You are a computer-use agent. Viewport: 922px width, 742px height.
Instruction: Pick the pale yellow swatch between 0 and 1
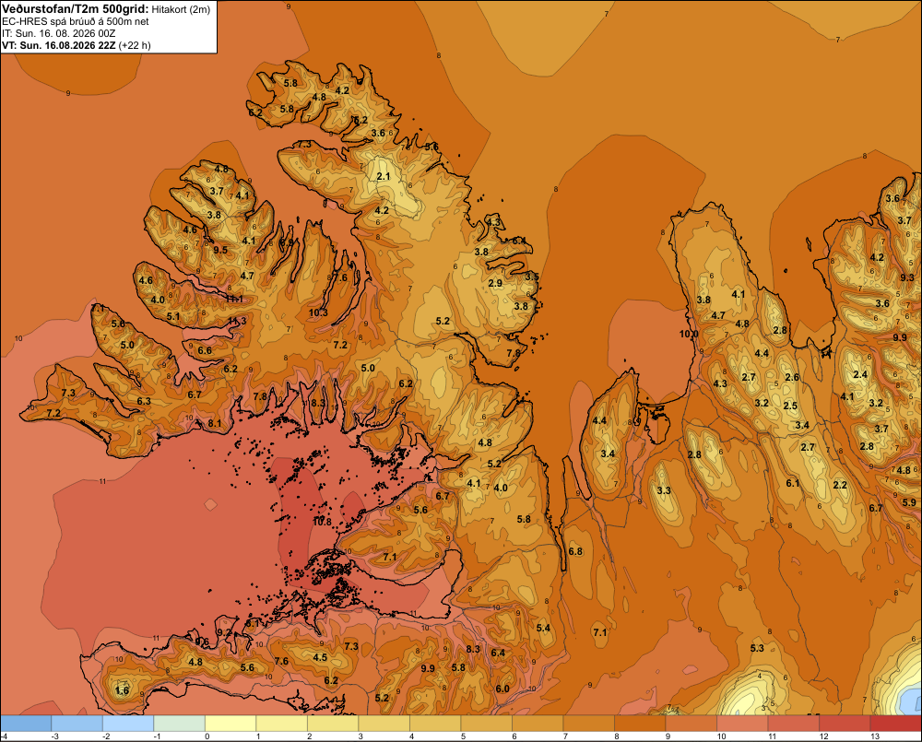click(230, 724)
